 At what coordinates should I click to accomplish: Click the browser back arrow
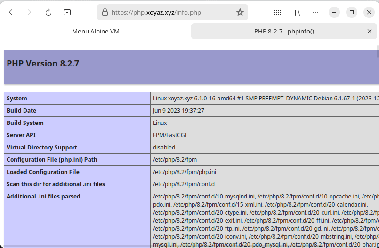click(11, 12)
